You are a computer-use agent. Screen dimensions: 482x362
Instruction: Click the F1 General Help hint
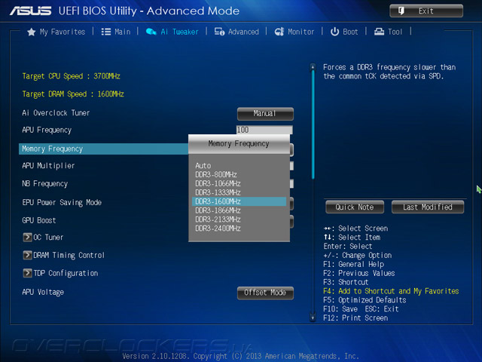coord(353,265)
